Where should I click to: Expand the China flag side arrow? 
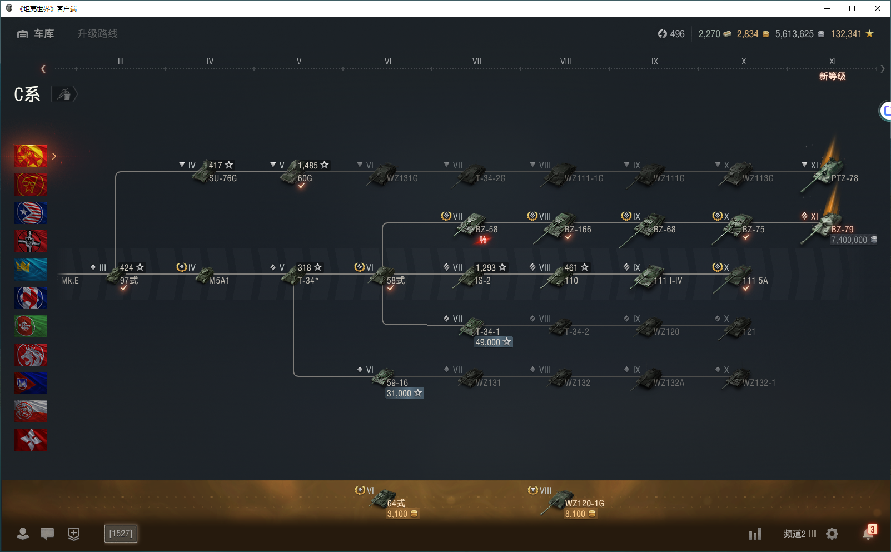54,156
